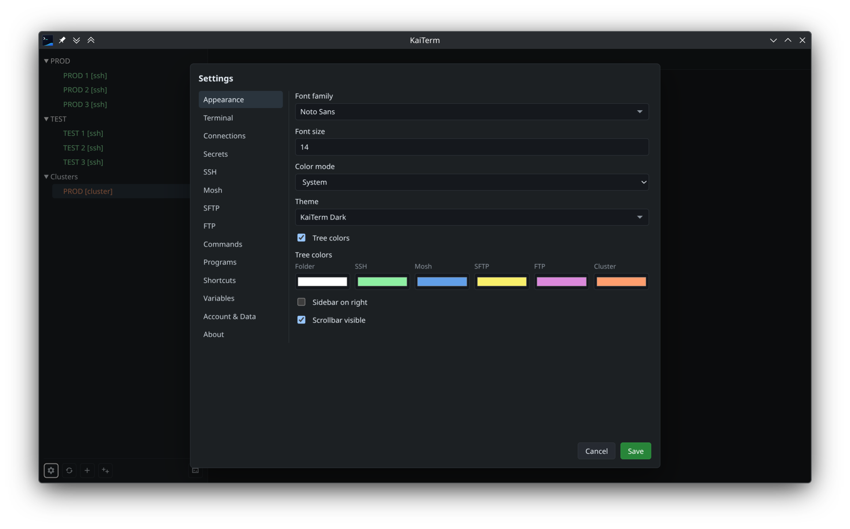Collapse the Clusters folder in tree

coord(46,177)
